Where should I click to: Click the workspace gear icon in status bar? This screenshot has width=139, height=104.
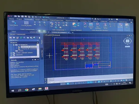[111, 81]
